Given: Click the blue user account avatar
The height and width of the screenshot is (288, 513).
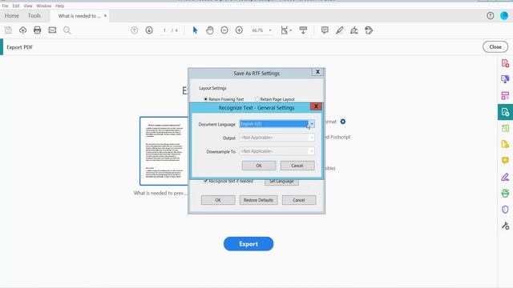Looking at the screenshot, I should 504,16.
